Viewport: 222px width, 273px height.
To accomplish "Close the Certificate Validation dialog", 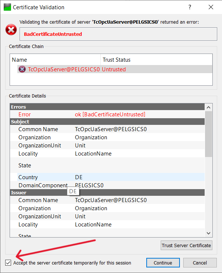I will pyautogui.click(x=211, y=7).
